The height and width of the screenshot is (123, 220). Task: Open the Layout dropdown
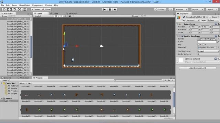pyautogui.click(x=212, y=9)
